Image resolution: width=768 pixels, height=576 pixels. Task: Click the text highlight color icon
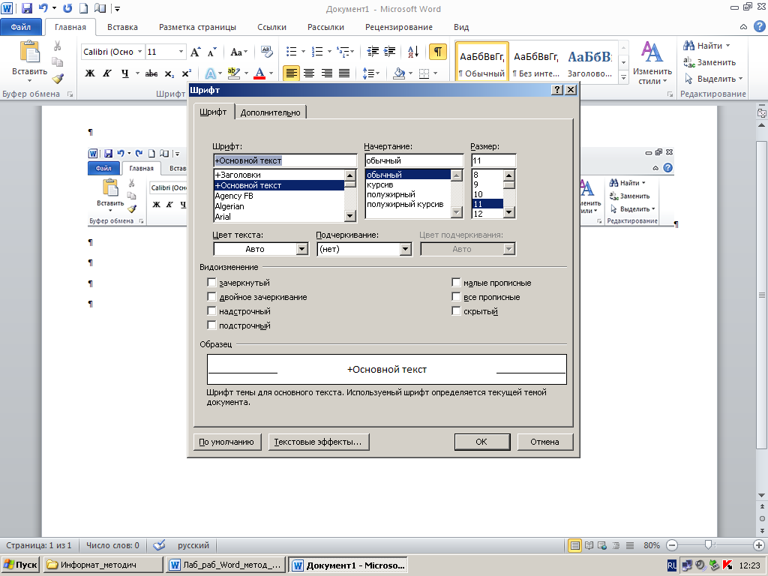234,73
